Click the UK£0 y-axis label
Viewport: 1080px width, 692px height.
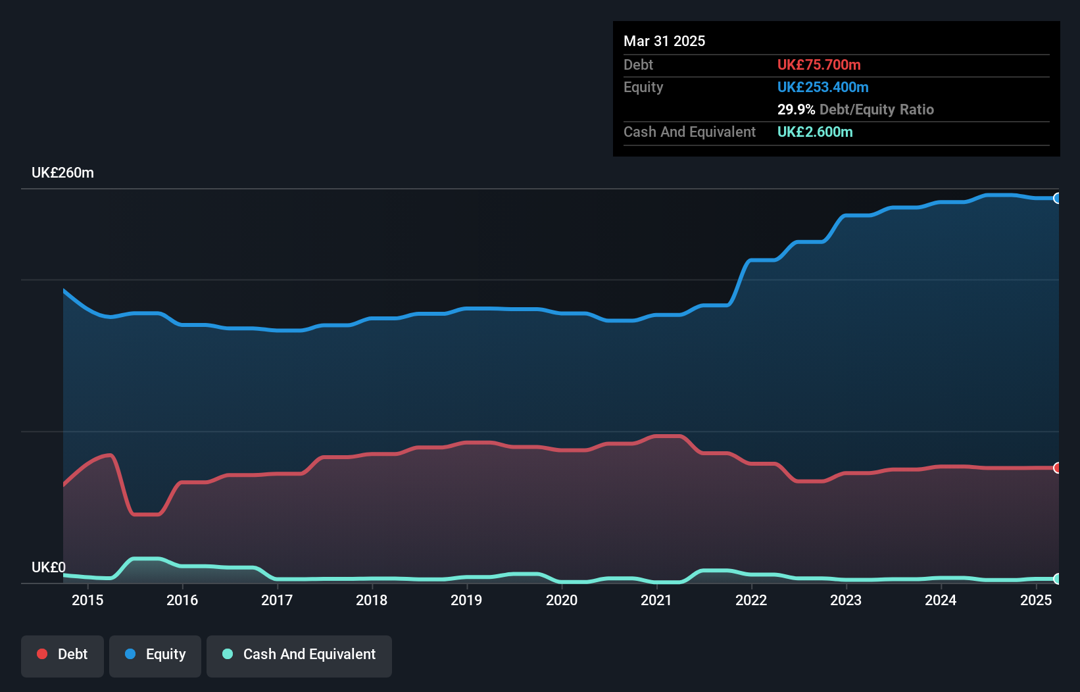click(49, 567)
